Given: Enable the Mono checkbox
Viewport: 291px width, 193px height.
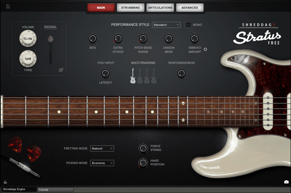Looking at the screenshot, I should pos(188,25).
